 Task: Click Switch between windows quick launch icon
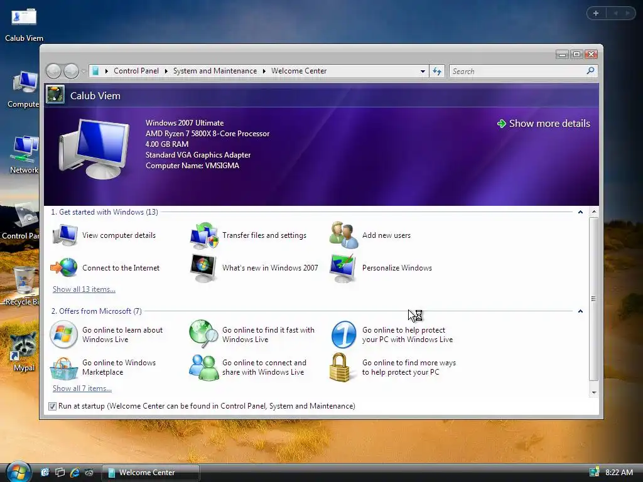coord(60,473)
